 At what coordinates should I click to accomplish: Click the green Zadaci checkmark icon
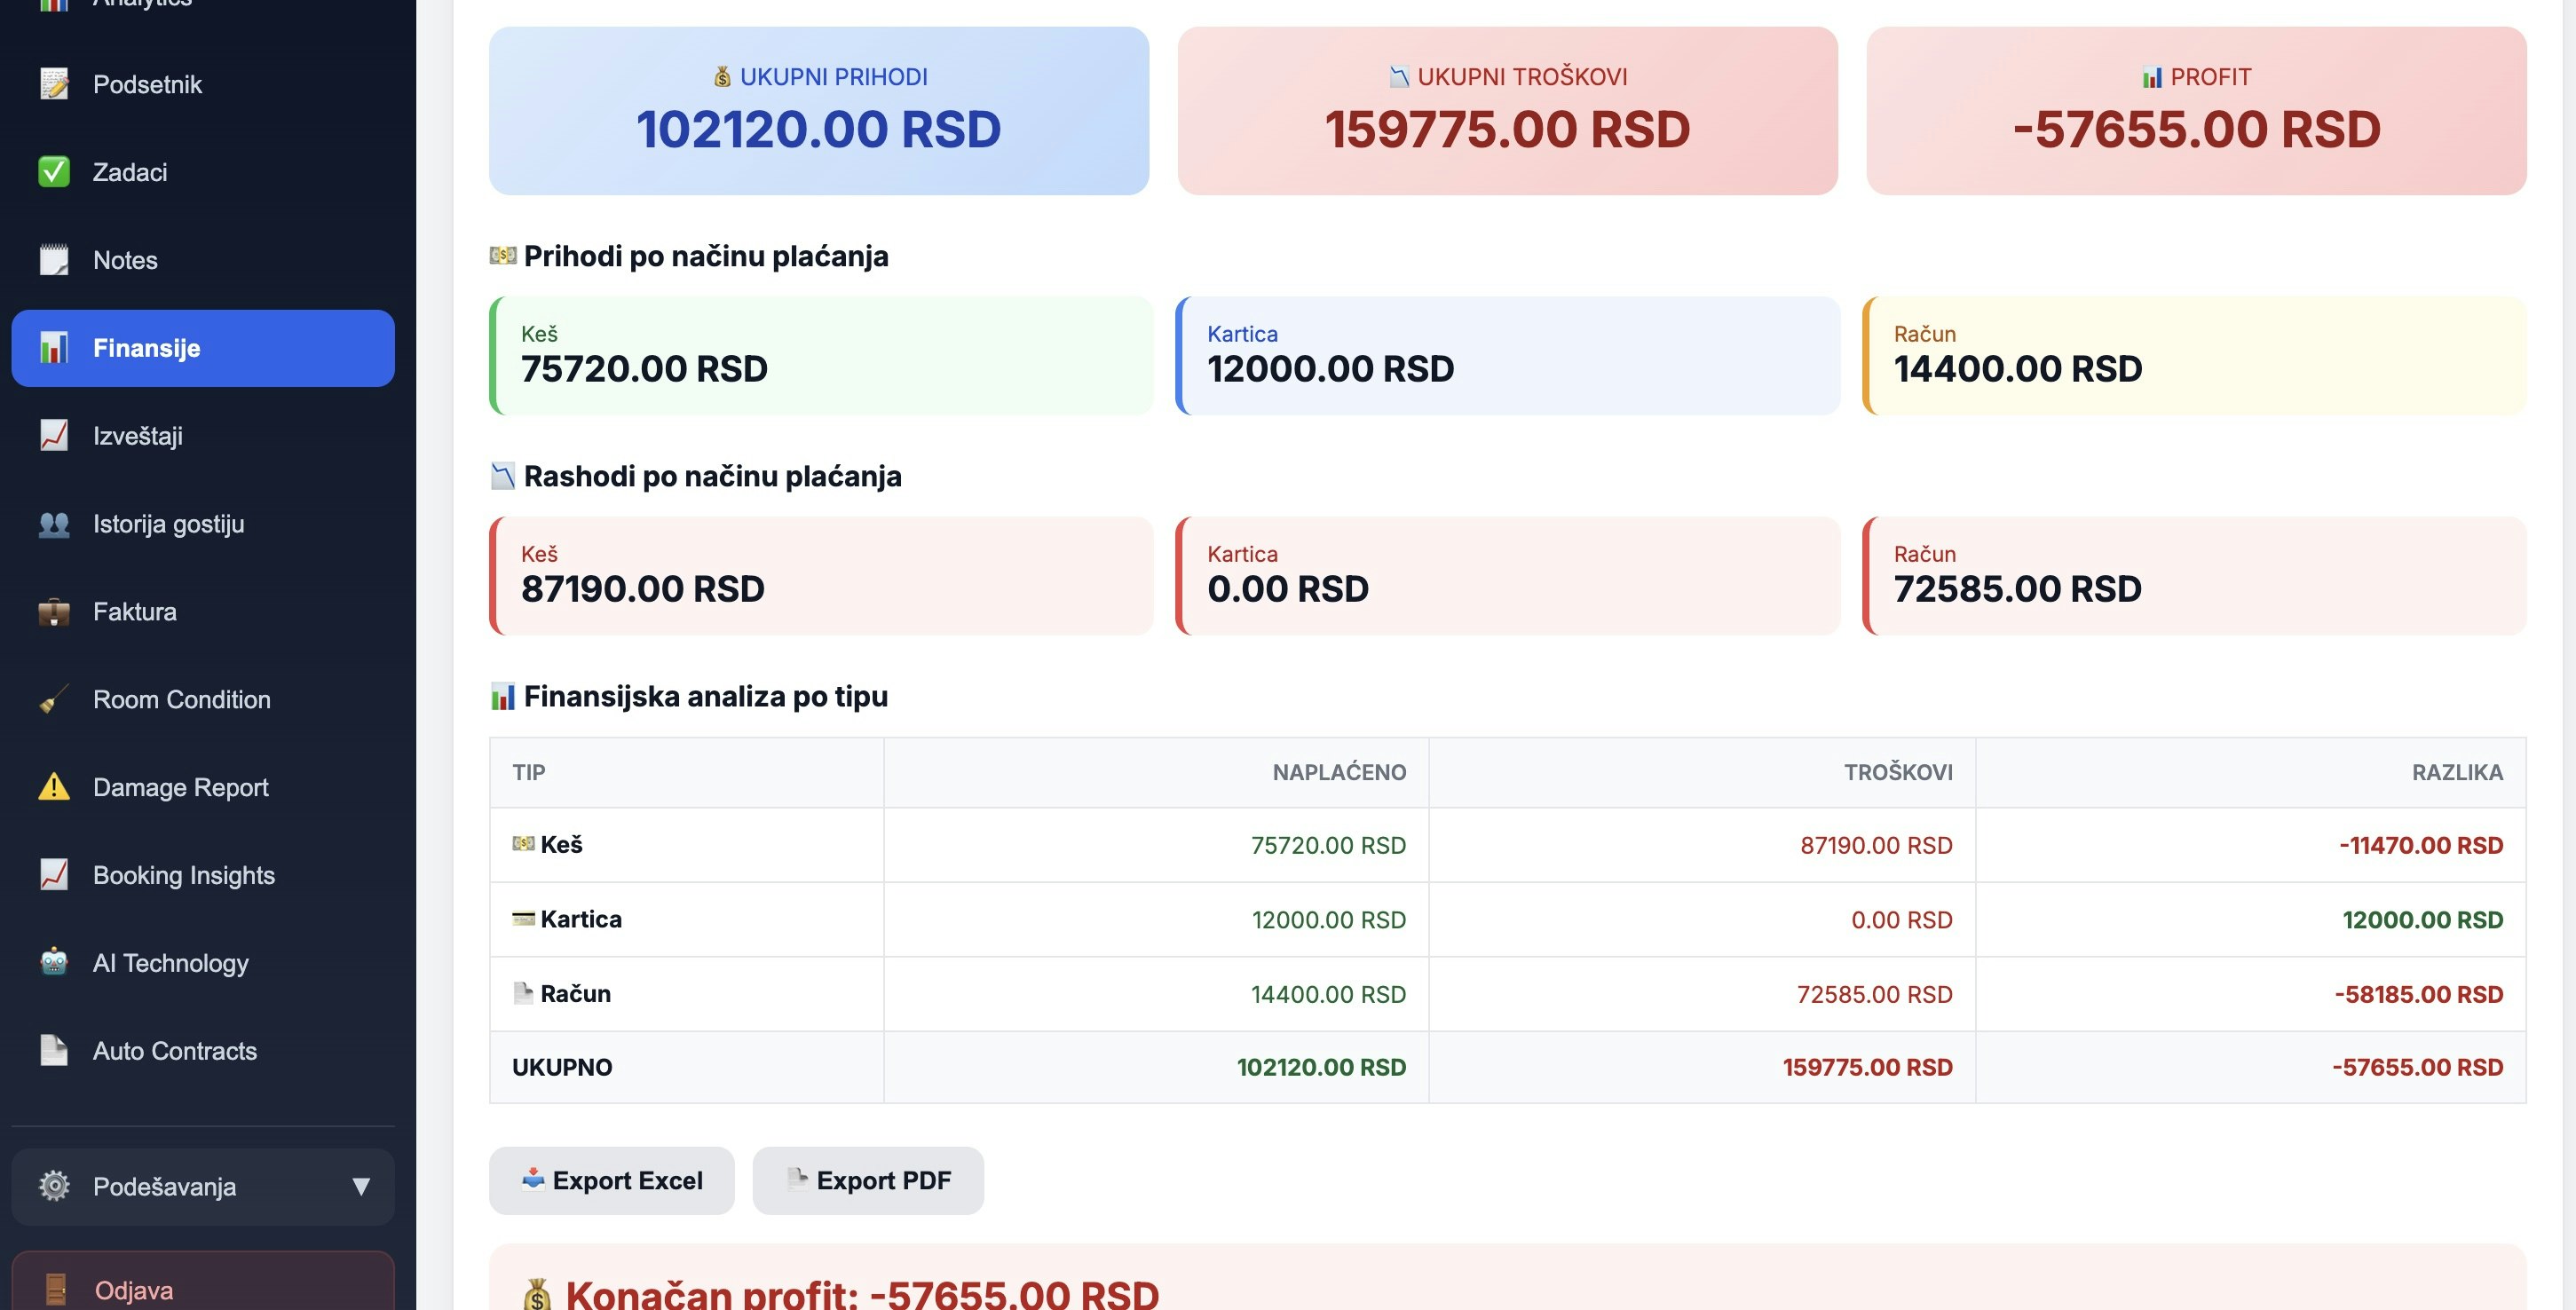click(x=54, y=172)
